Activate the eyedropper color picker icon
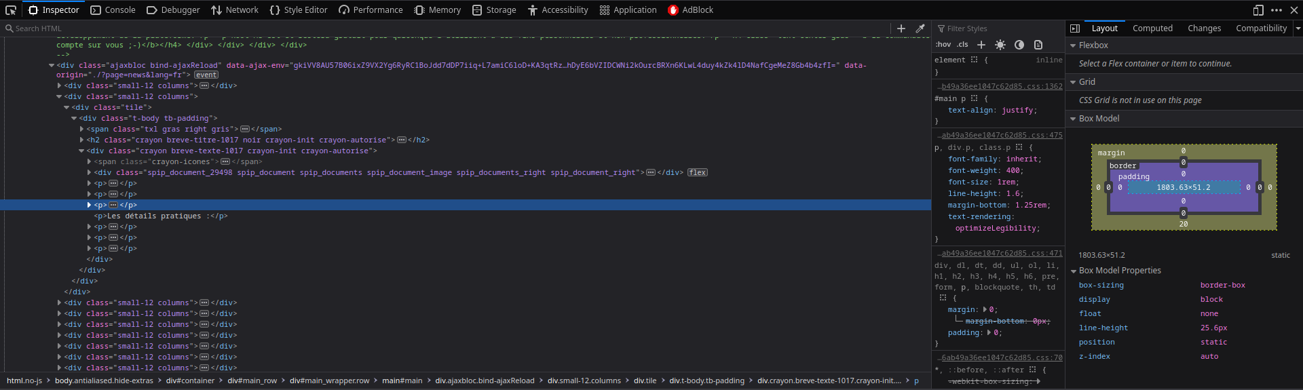Viewport: 1303px width, 390px height. click(x=920, y=28)
